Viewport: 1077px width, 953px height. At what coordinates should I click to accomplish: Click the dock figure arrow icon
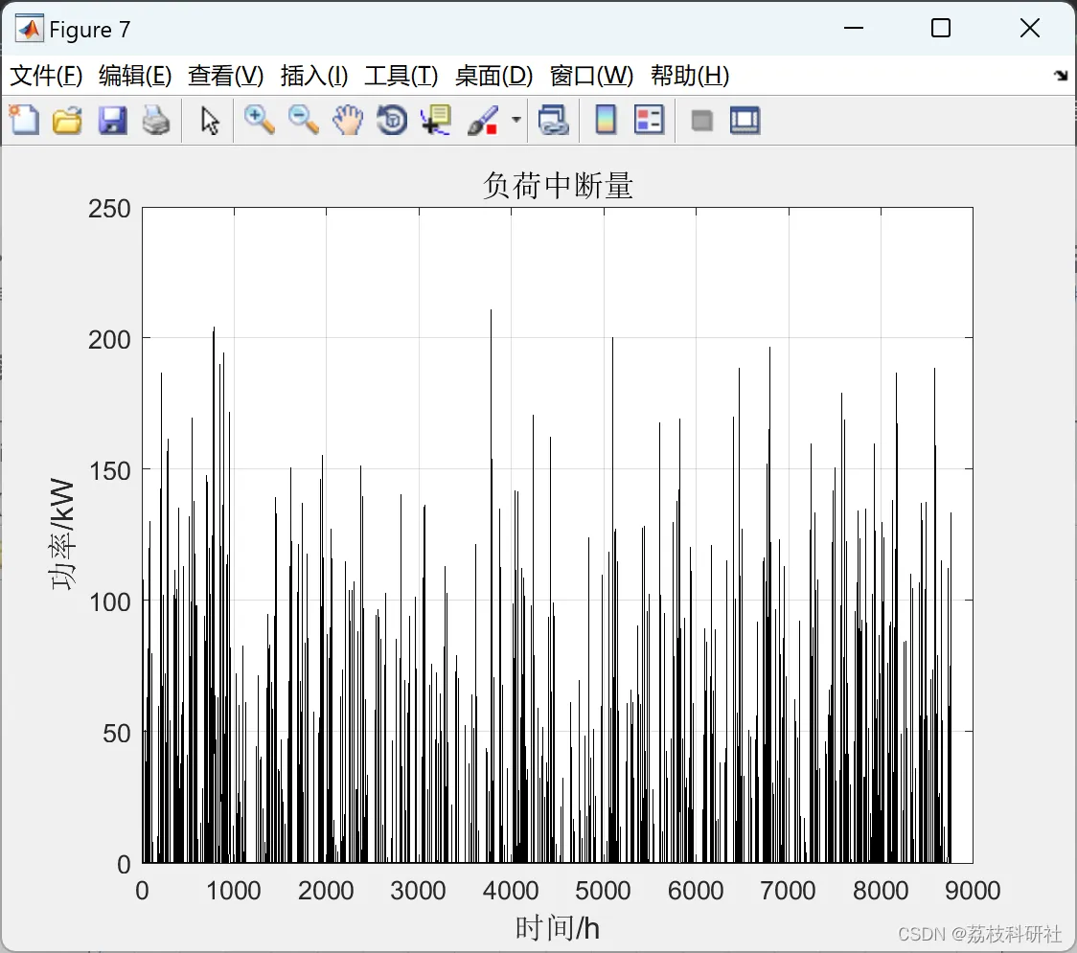pyautogui.click(x=1061, y=76)
